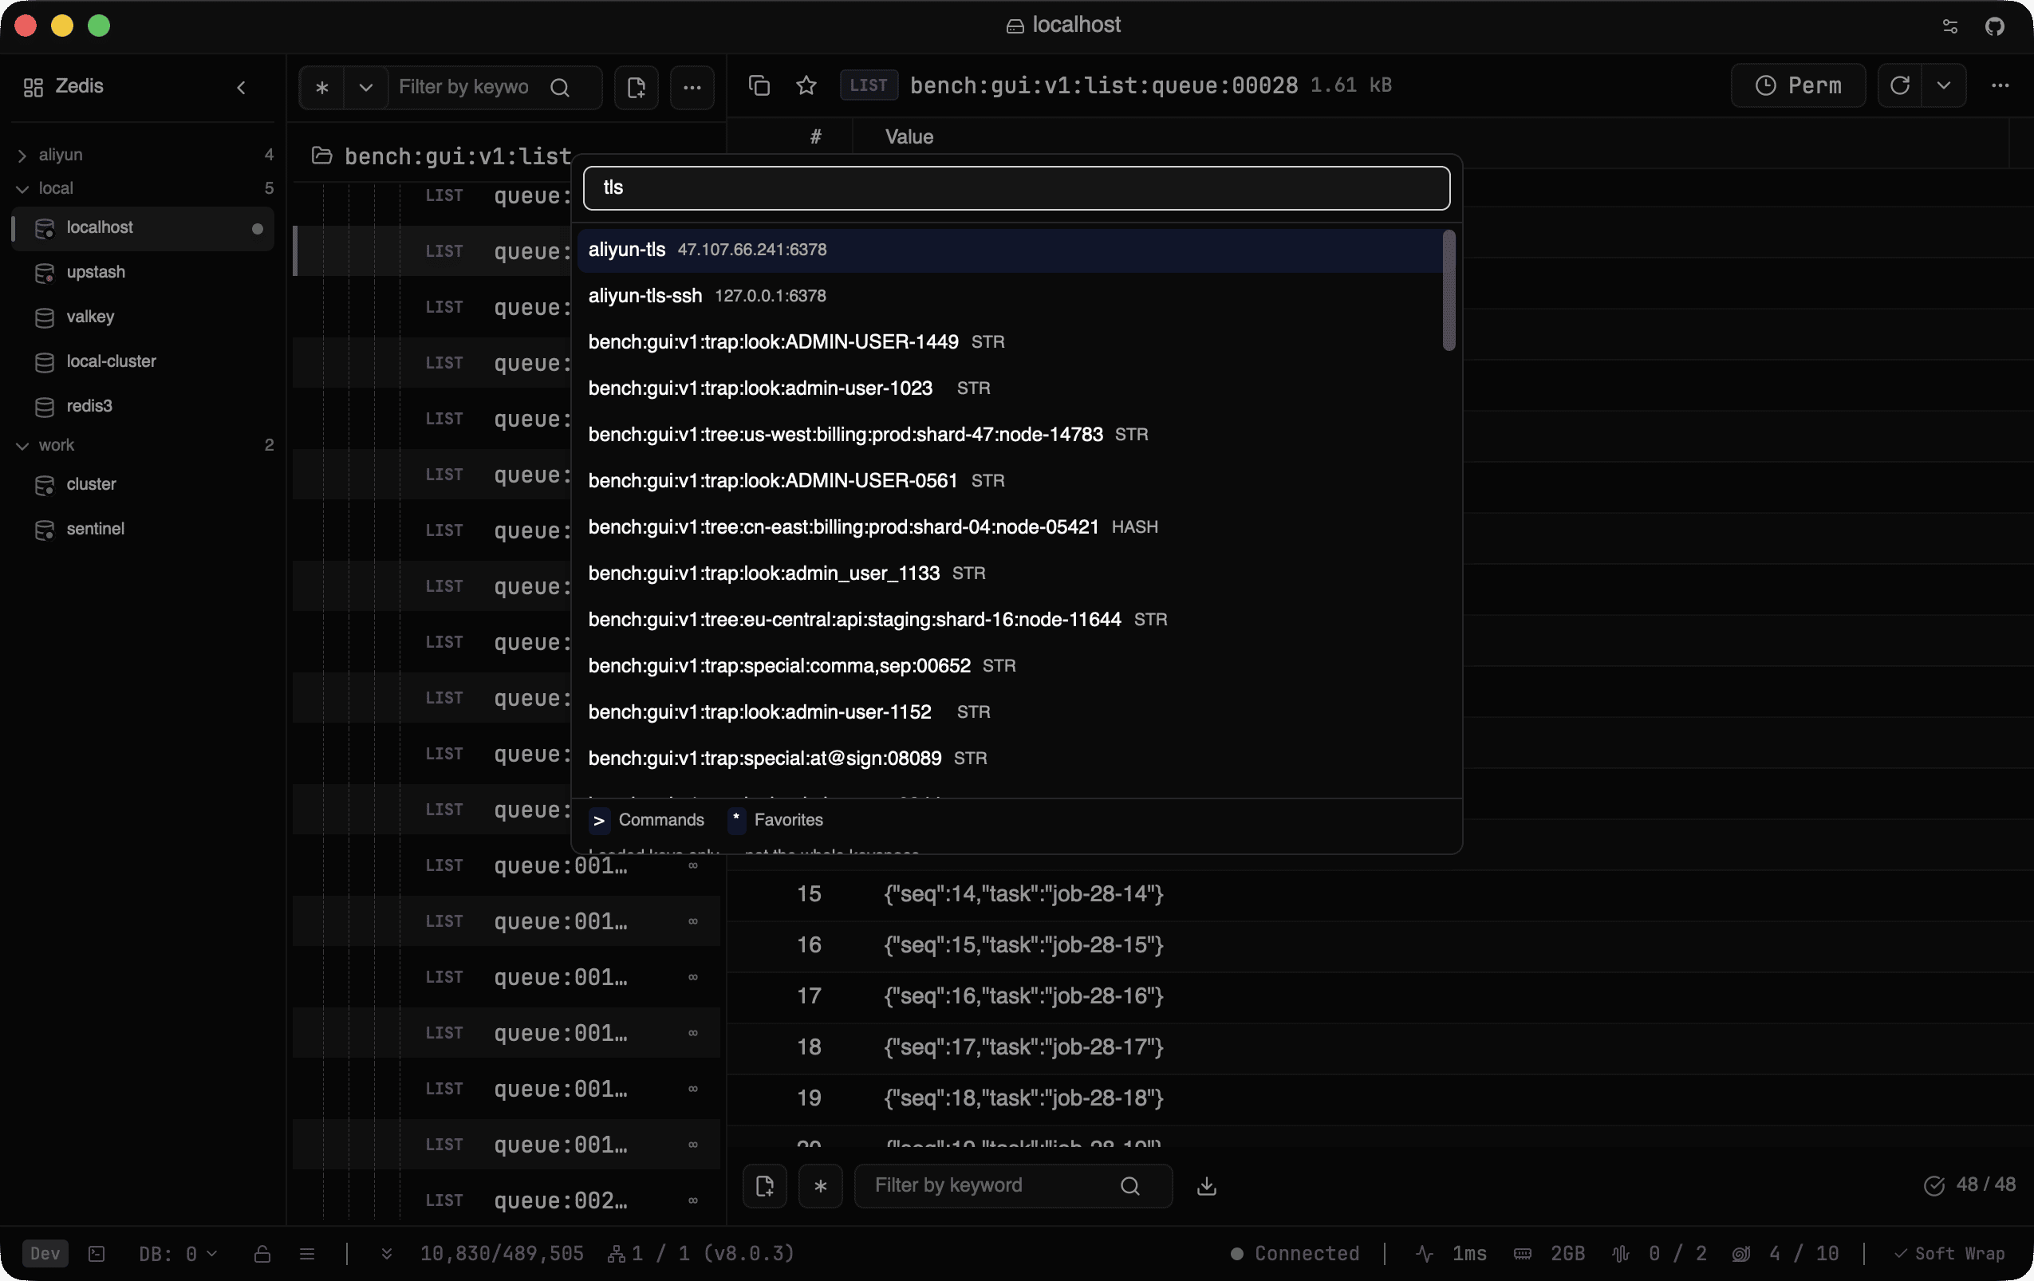Toggle the value filter asterisk mode
This screenshot has height=1281, width=2034.
[x=820, y=1186]
